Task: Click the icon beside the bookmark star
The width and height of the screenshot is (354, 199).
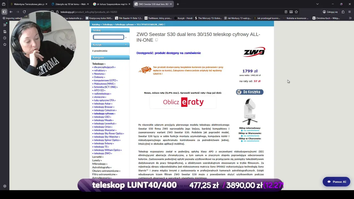Action: [291, 12]
